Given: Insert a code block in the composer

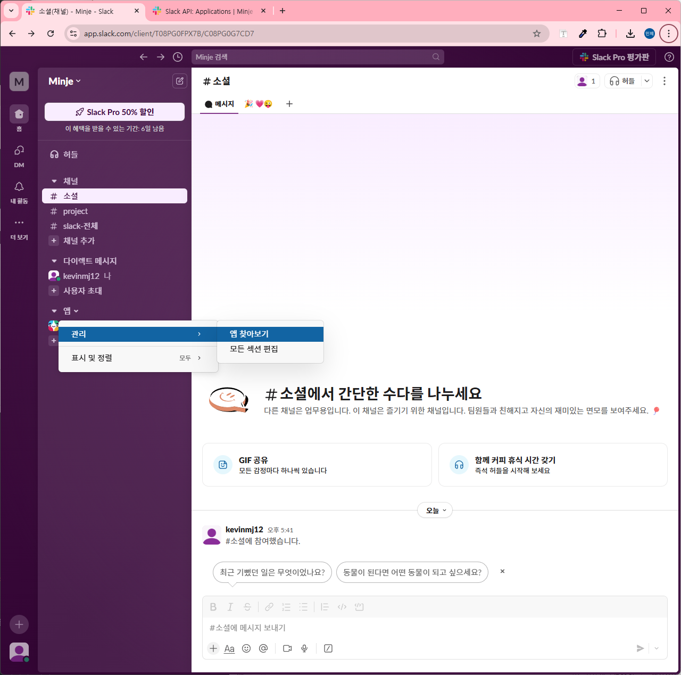Looking at the screenshot, I should (359, 607).
